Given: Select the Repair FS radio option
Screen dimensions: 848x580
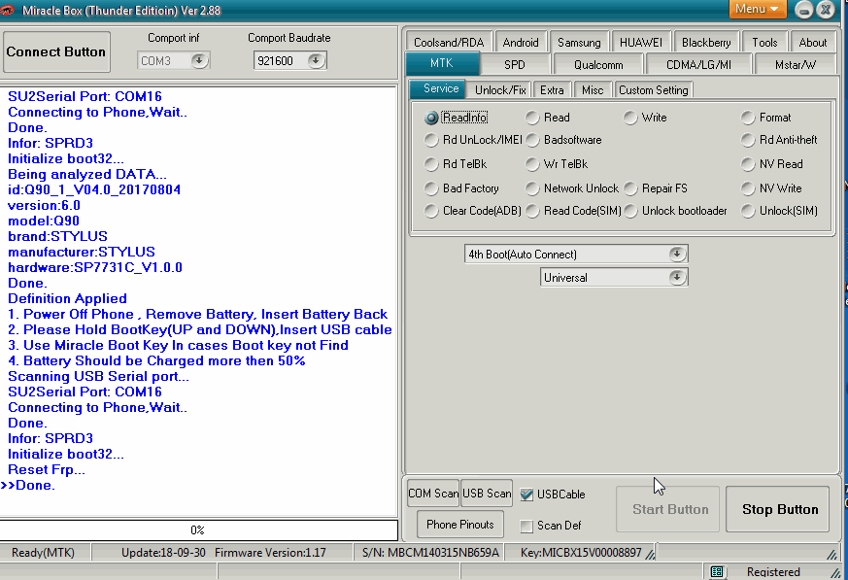Looking at the screenshot, I should point(630,188).
